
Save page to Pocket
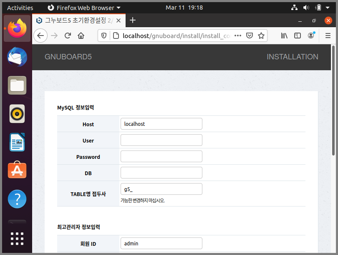click(250, 36)
